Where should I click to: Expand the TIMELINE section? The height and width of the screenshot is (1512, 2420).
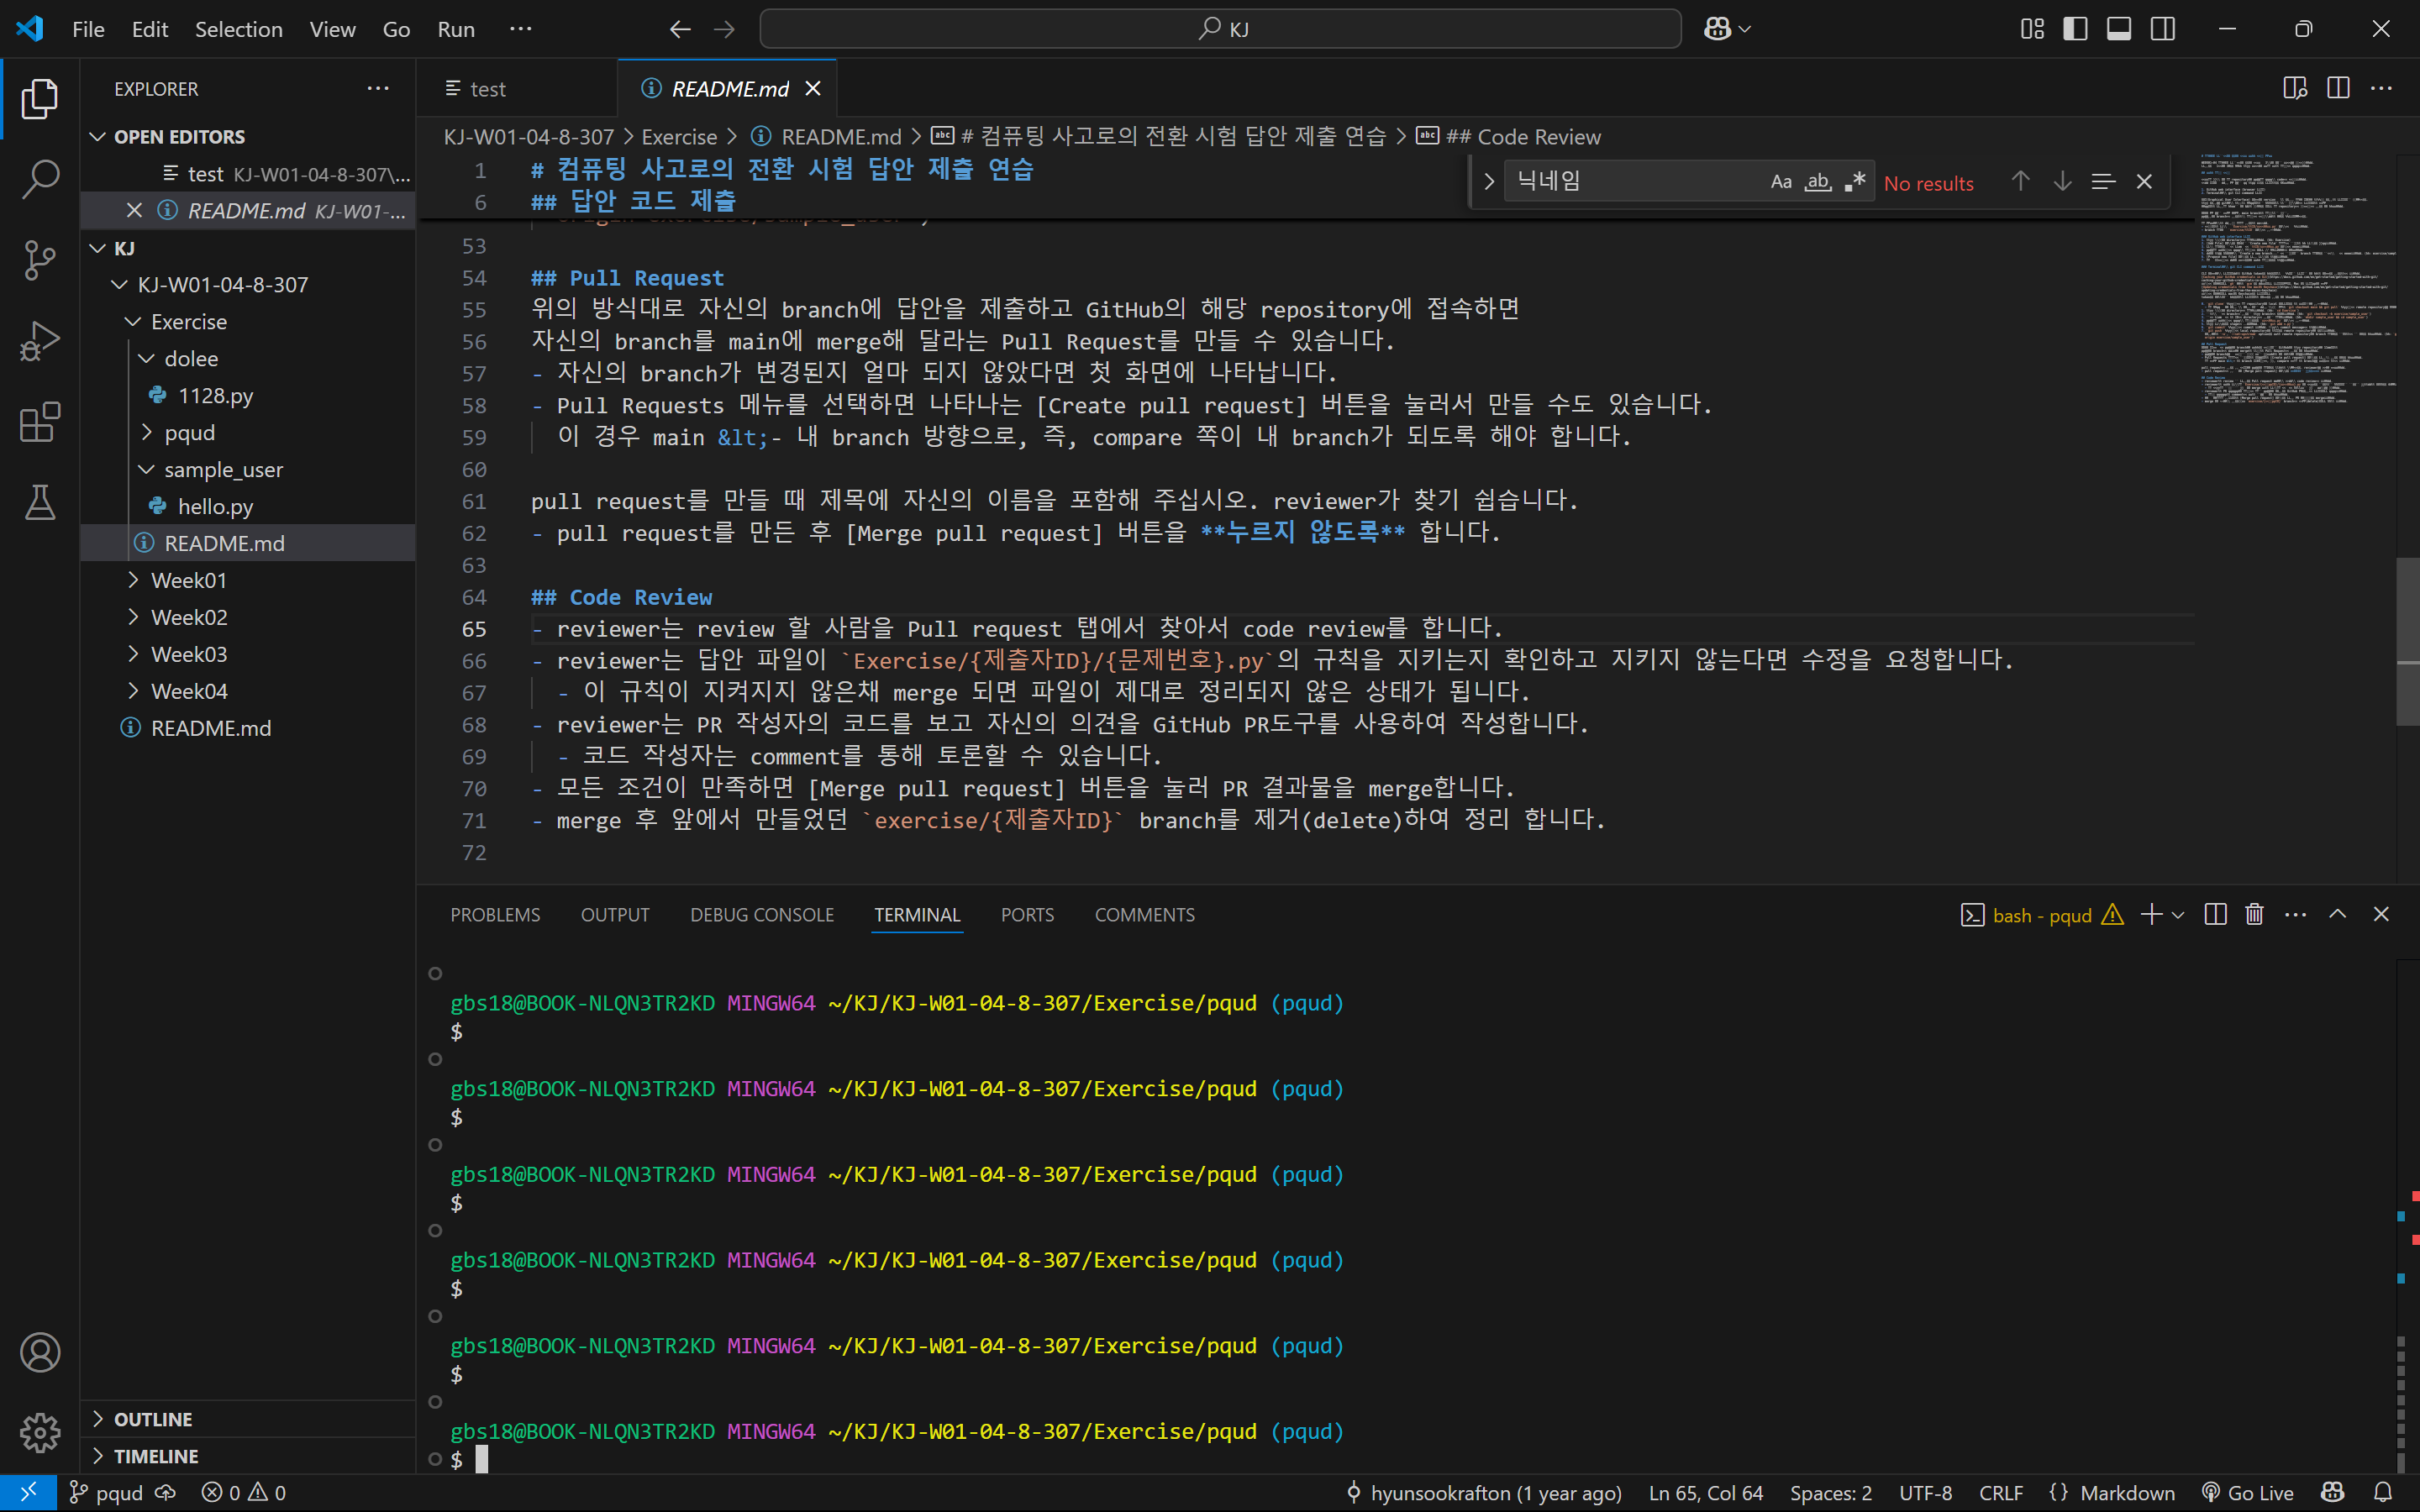pyautogui.click(x=247, y=1456)
